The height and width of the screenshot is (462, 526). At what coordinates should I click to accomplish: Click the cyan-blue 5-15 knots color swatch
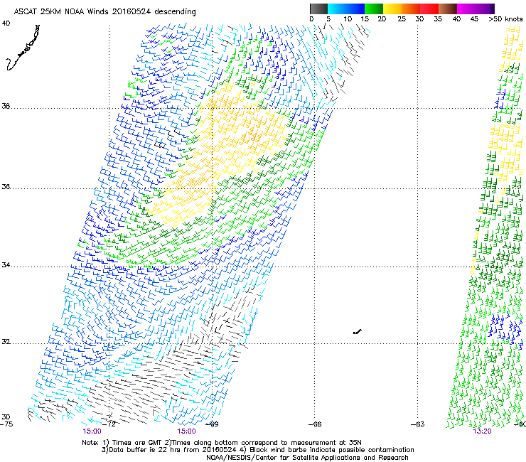(346, 9)
